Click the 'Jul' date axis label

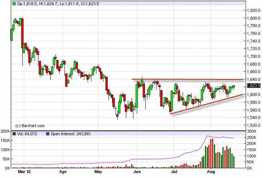(x=174, y=172)
